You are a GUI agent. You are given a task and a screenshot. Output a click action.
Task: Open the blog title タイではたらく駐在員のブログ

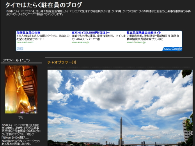click(44, 5)
